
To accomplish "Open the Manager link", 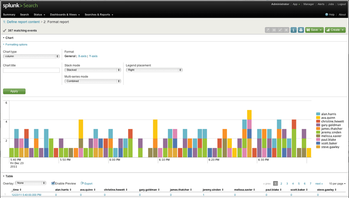I will coord(309,4).
